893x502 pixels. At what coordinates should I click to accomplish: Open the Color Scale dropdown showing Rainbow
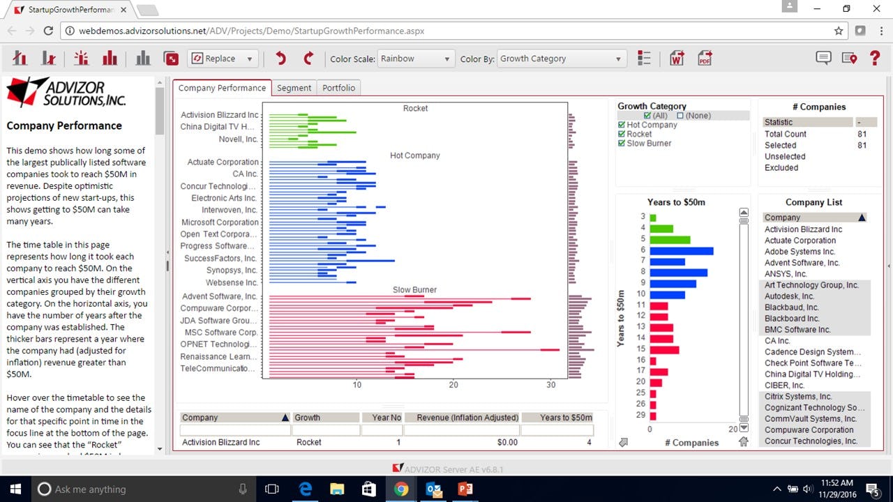416,59
